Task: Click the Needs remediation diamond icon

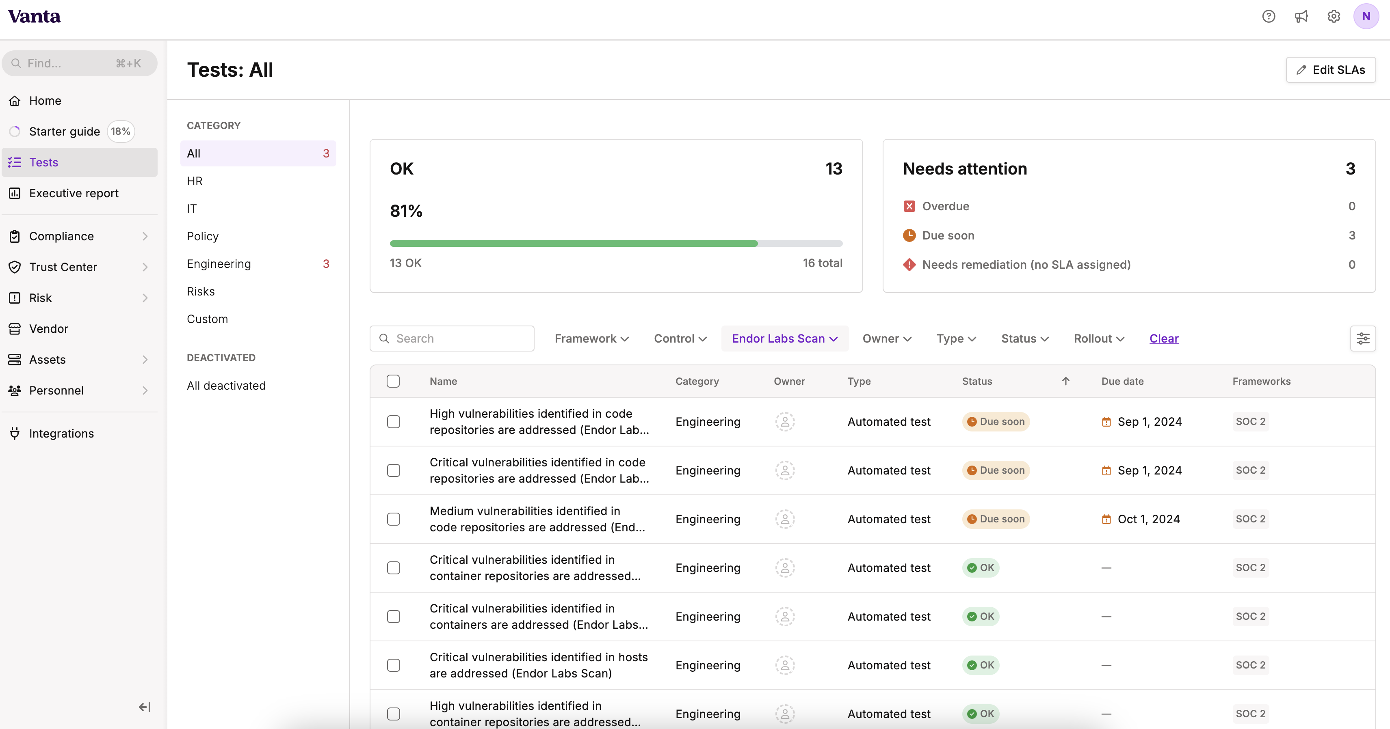Action: pos(909,264)
